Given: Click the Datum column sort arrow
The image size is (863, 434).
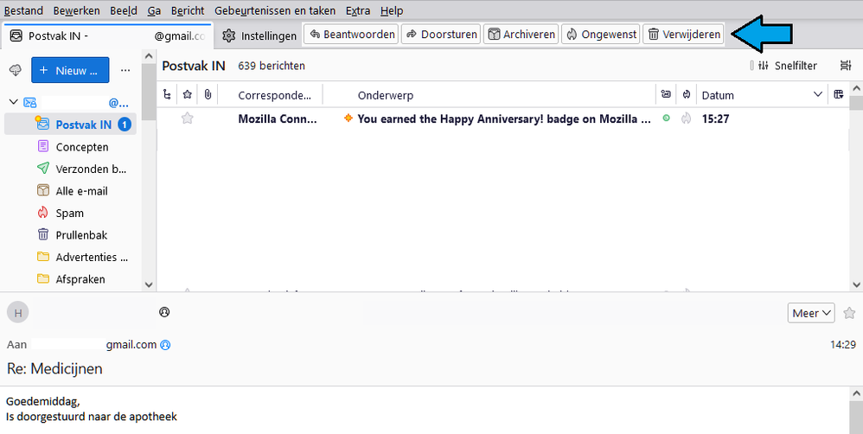Looking at the screenshot, I should tap(818, 95).
